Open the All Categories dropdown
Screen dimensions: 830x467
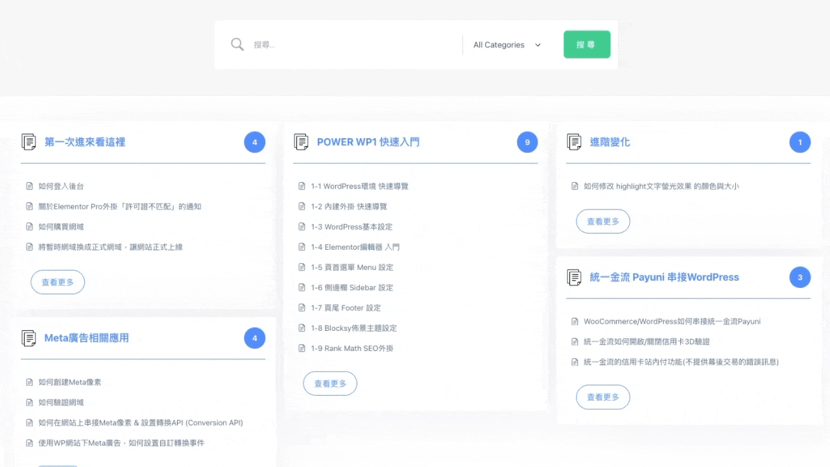499,44
